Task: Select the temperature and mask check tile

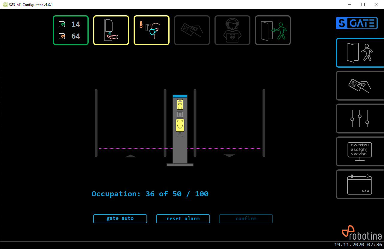Action: pos(152,30)
